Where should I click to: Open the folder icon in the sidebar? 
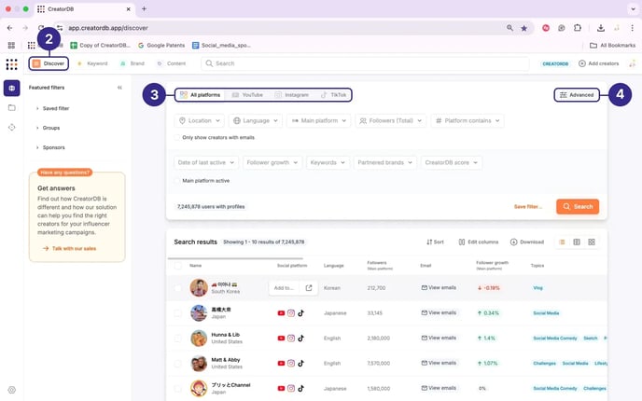tap(12, 107)
